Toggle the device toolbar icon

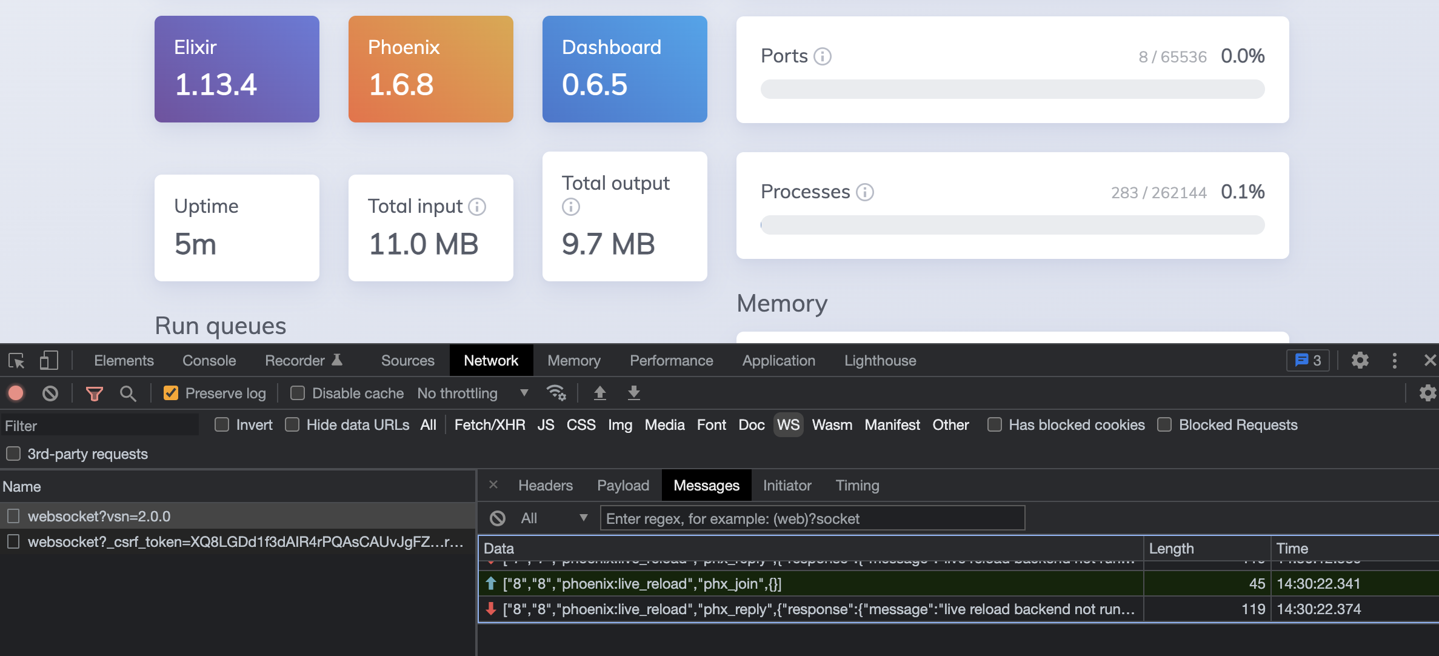click(x=48, y=361)
